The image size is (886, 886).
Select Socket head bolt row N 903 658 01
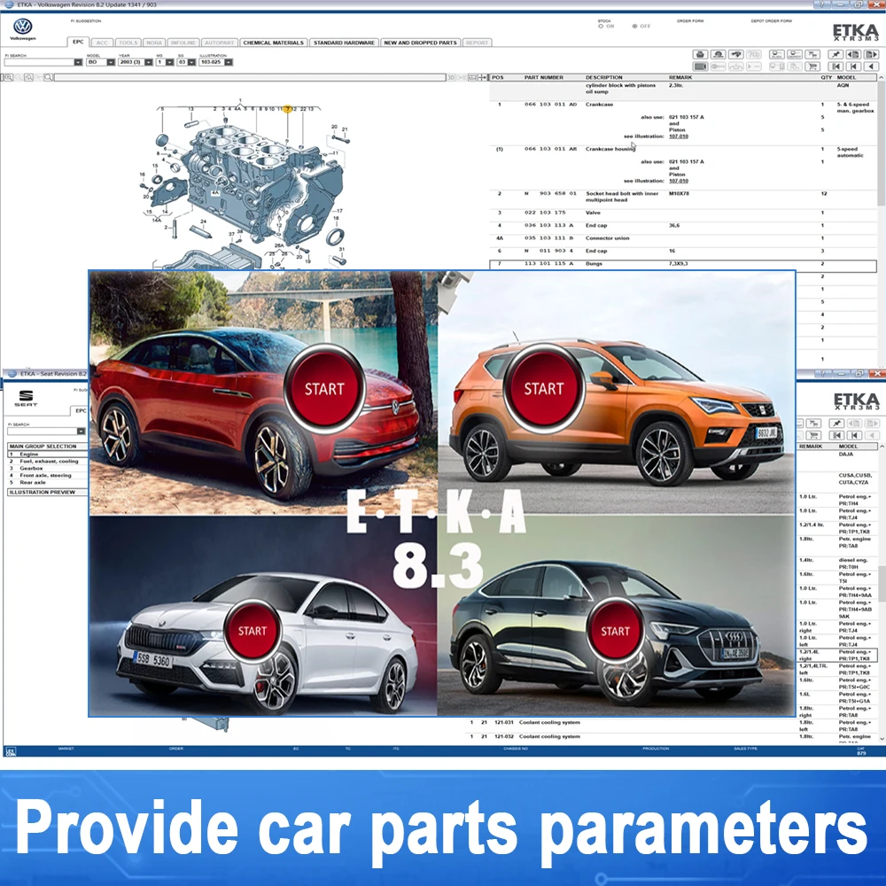click(x=682, y=196)
